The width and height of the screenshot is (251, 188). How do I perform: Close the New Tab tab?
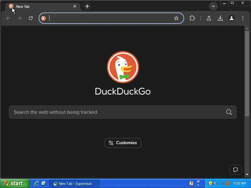pos(75,6)
